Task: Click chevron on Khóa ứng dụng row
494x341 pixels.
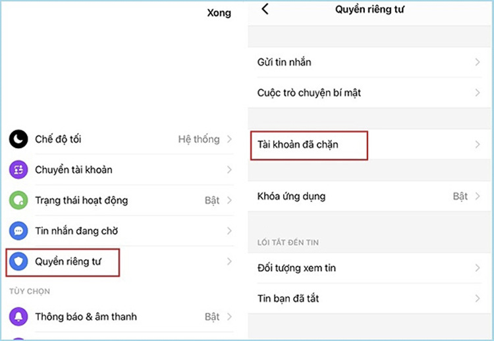Action: pyautogui.click(x=478, y=196)
